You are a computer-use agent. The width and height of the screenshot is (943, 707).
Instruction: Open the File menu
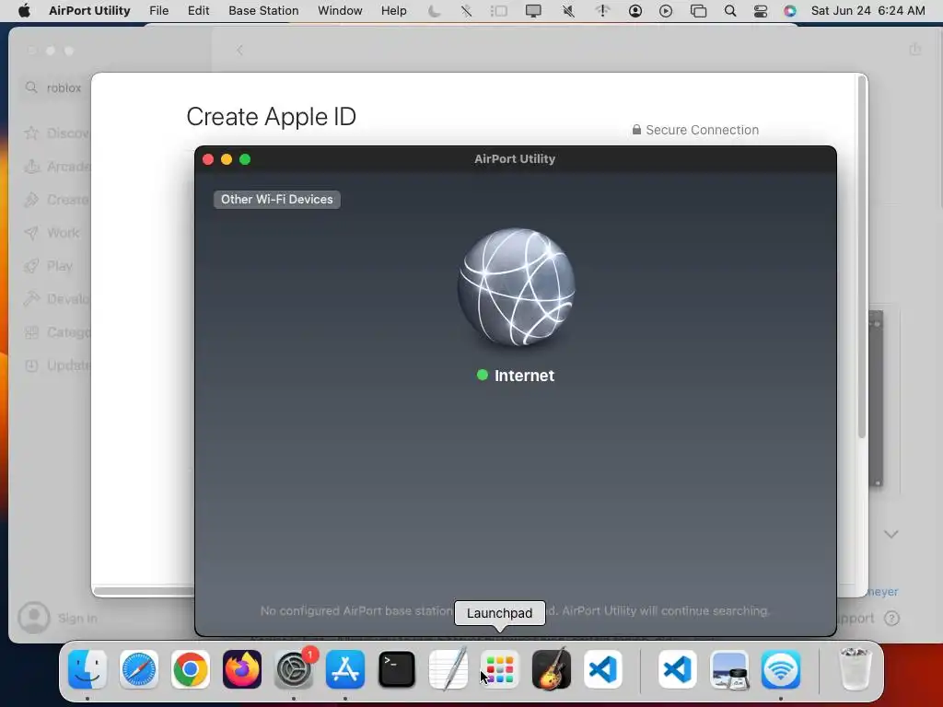tap(158, 11)
